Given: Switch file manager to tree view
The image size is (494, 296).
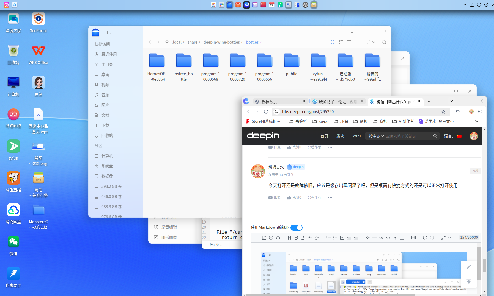Looking at the screenshot, I should click(349, 42).
